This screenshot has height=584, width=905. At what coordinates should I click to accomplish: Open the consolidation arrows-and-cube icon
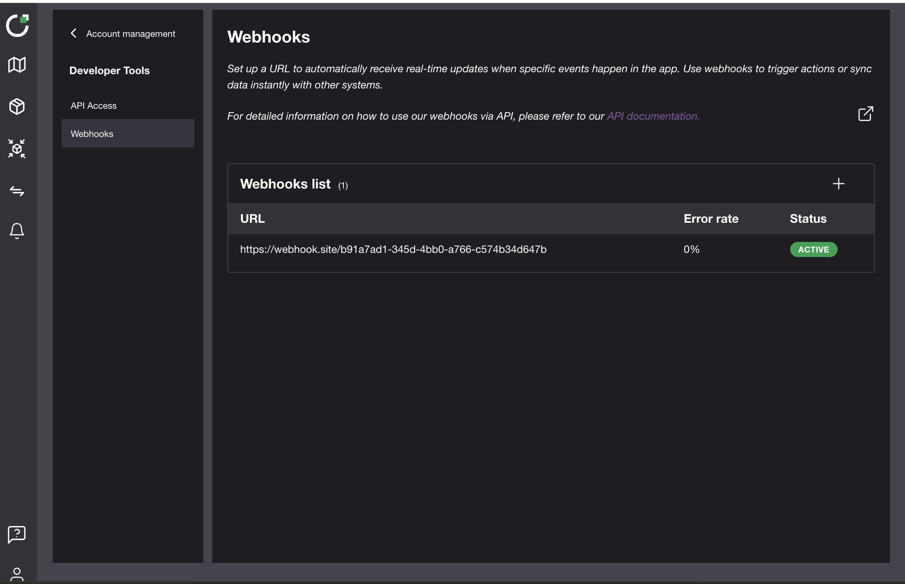click(17, 149)
